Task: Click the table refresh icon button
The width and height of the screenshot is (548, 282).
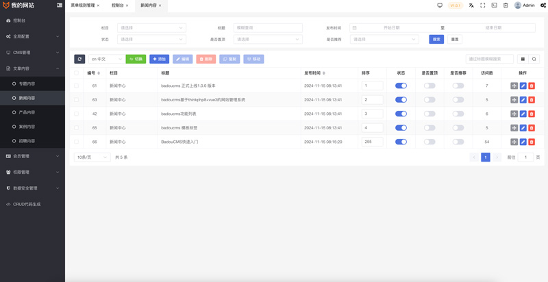Action: coord(79,59)
